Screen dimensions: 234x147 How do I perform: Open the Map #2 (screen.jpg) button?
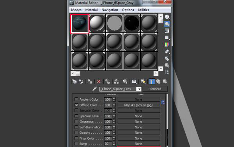point(138,105)
